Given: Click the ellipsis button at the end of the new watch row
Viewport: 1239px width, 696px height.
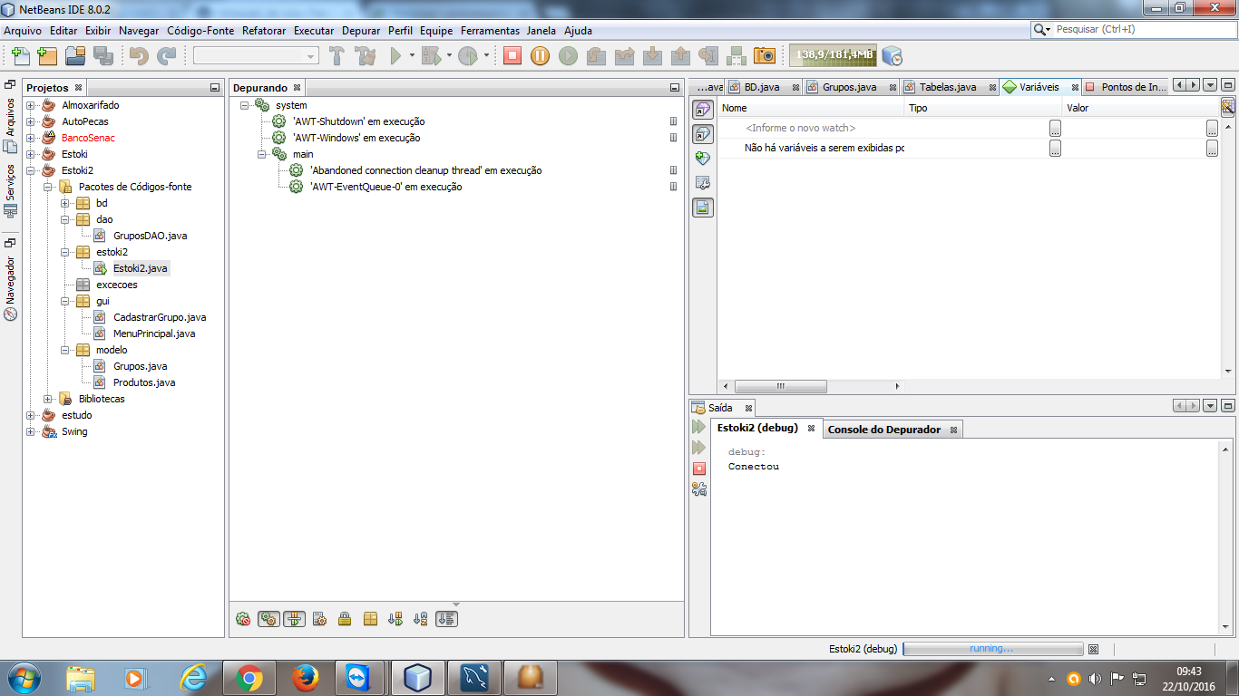Looking at the screenshot, I should pos(1213,128).
